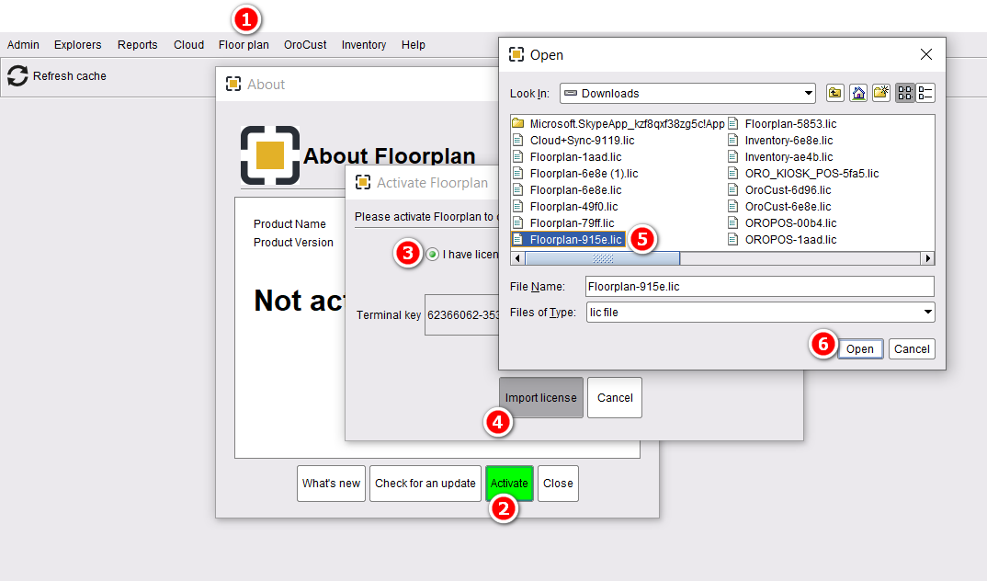
Task: Open the OroCust menu
Action: tap(305, 45)
